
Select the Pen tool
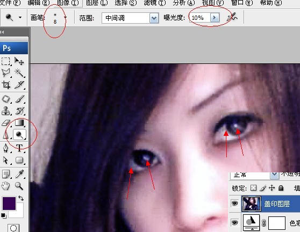point(6,148)
